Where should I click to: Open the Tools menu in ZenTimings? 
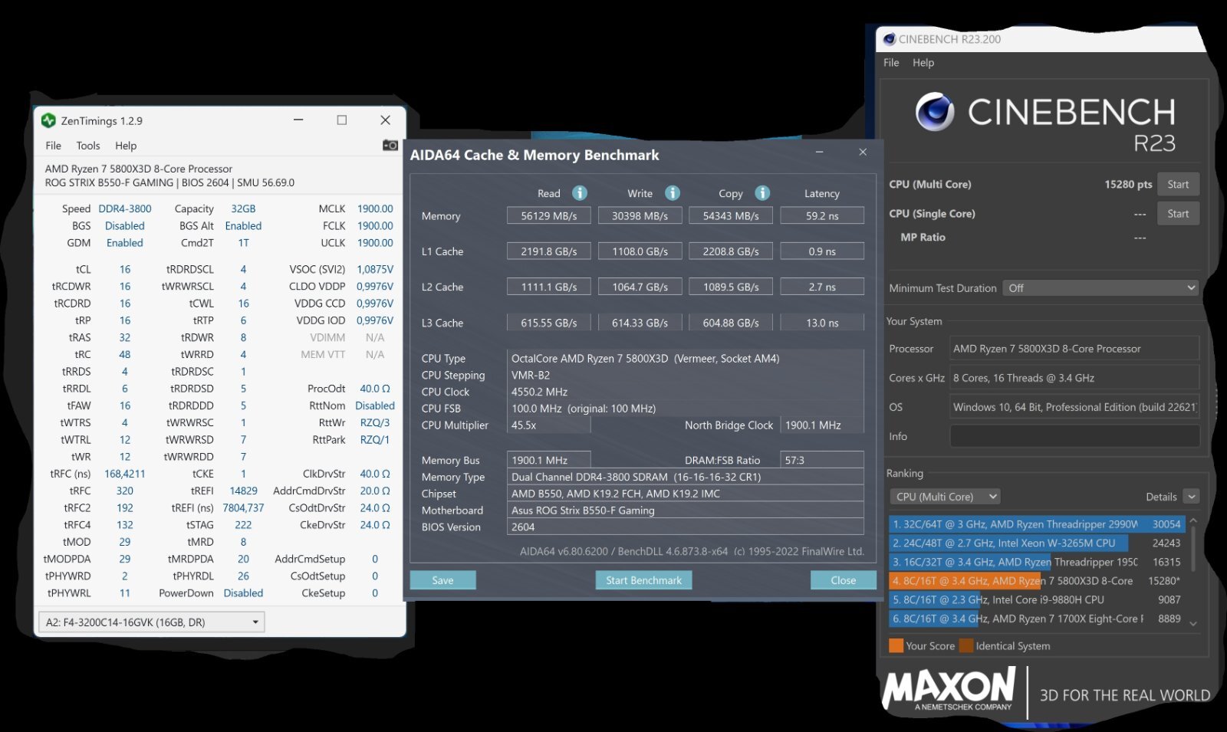[x=88, y=146]
